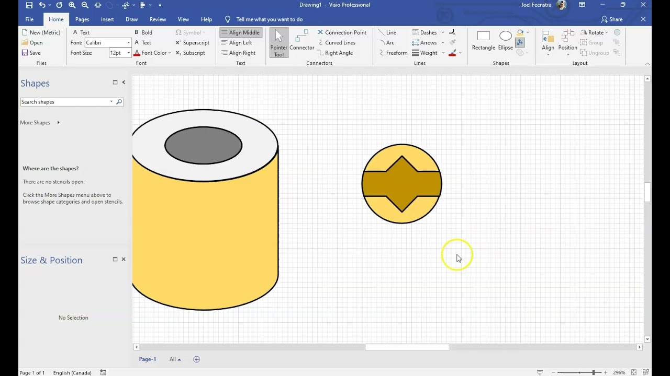This screenshot has height=376, width=670.
Task: Zoom in using the magnifier plus icon
Action: tap(72, 5)
